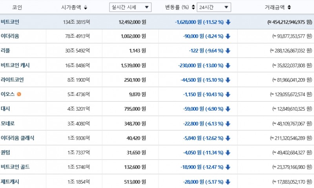This screenshot has width=314, height=188.
Task: Click trade volume 288,126,867,032 원
Action: tap(291, 51)
